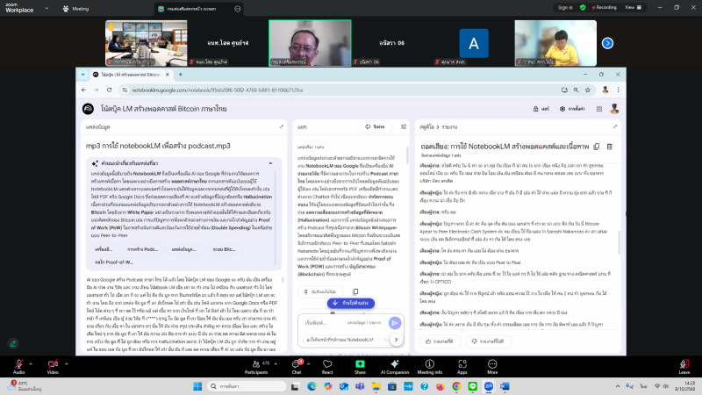Expand the Participants options arrow
Viewport: 702px width, 395px height.
tap(269, 360)
